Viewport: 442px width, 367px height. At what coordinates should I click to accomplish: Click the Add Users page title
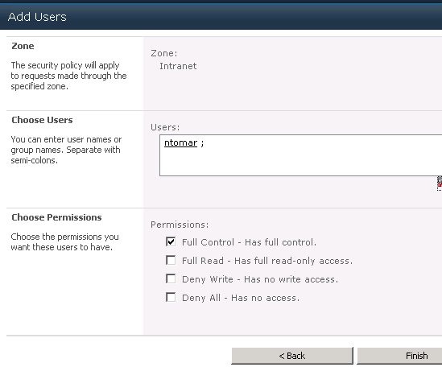[x=37, y=17]
